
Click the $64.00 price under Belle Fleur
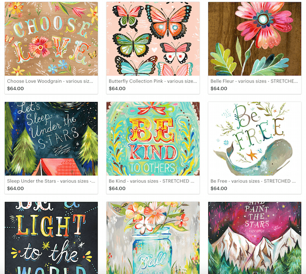click(x=219, y=88)
